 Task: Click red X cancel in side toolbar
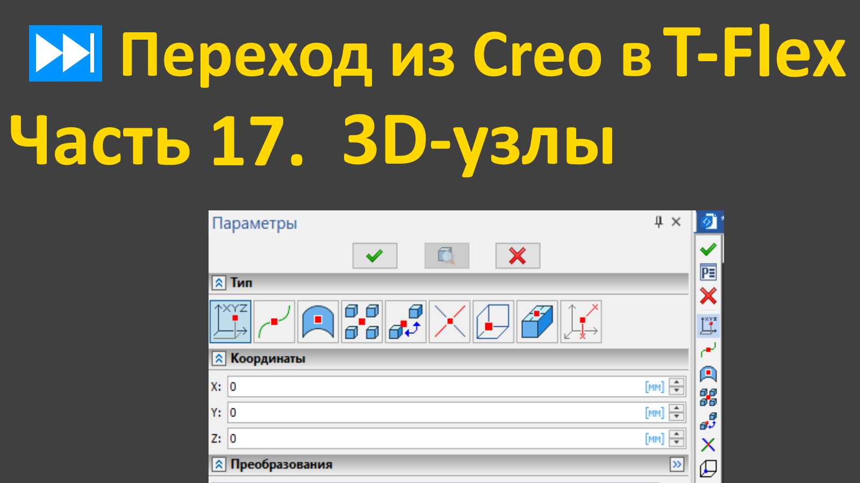(708, 296)
